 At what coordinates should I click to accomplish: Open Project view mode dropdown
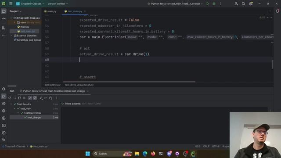coord(15,11)
